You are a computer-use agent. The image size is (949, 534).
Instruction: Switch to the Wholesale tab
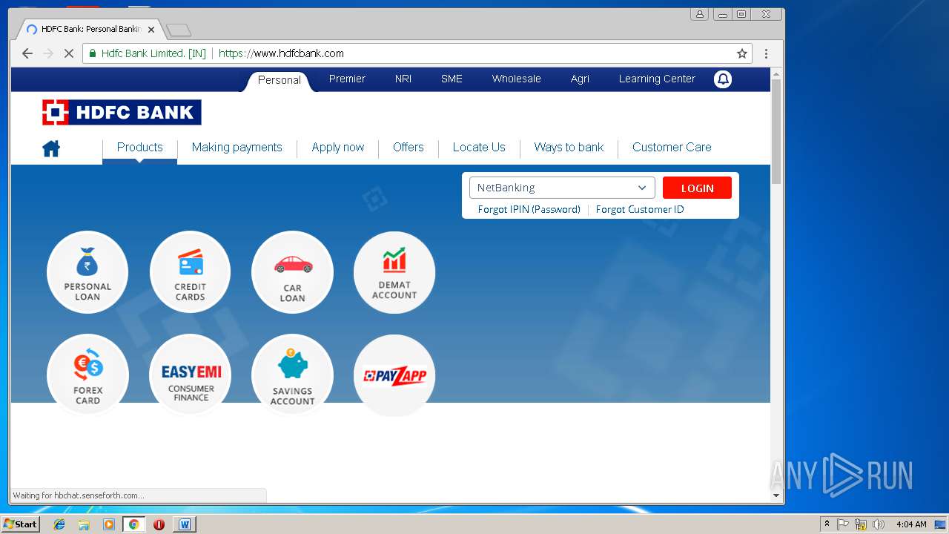click(x=516, y=79)
